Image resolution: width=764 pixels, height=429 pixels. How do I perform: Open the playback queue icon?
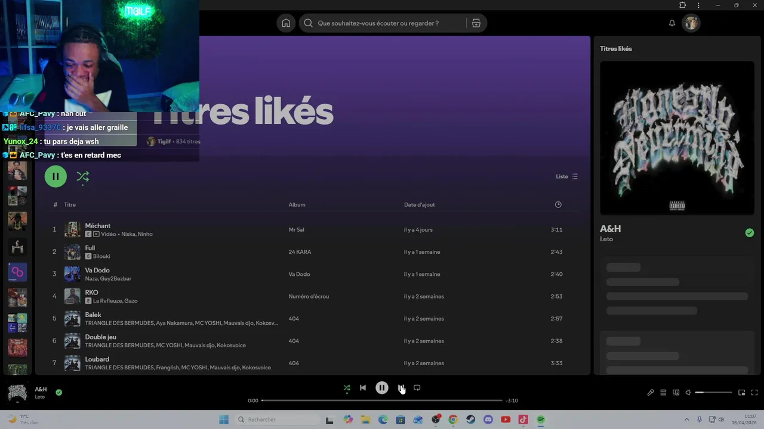pos(663,393)
